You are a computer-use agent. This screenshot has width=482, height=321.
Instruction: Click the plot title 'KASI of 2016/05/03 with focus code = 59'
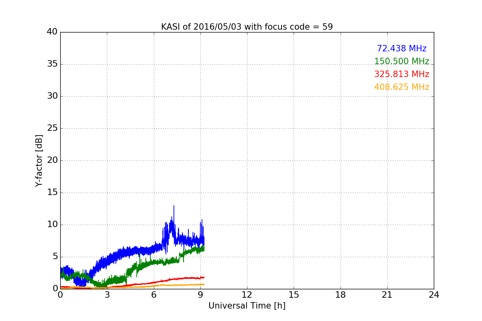coord(247,27)
